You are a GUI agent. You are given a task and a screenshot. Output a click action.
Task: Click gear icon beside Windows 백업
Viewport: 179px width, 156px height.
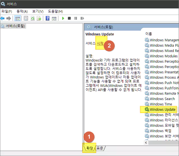coord(147,131)
